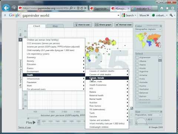Toggle the Algeria checkbox
This screenshot has height=134, width=178.
[x=137, y=65]
